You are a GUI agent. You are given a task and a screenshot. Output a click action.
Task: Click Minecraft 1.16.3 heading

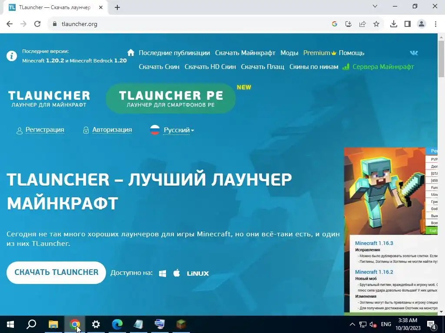tap(374, 243)
